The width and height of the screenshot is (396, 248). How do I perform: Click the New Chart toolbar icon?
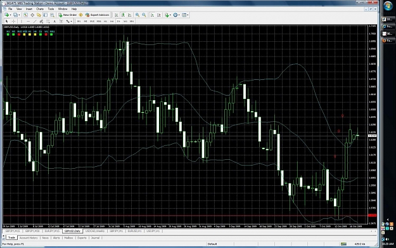(x=6, y=15)
